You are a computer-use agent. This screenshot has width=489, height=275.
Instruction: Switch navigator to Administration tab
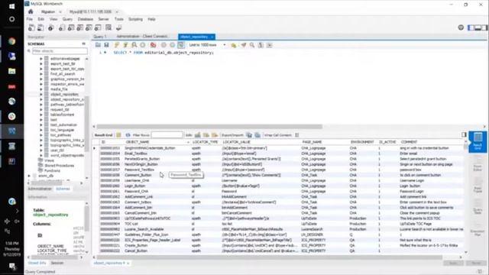(x=40, y=189)
